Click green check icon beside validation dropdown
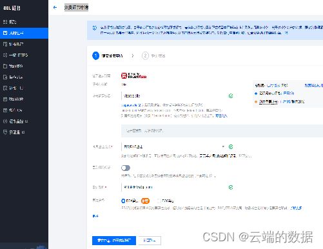323x249 pixels. [x=231, y=146]
